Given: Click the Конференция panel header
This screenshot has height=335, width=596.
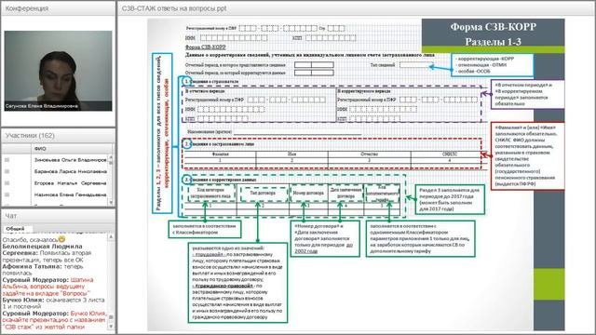Looking at the screenshot, I should click(58, 8).
